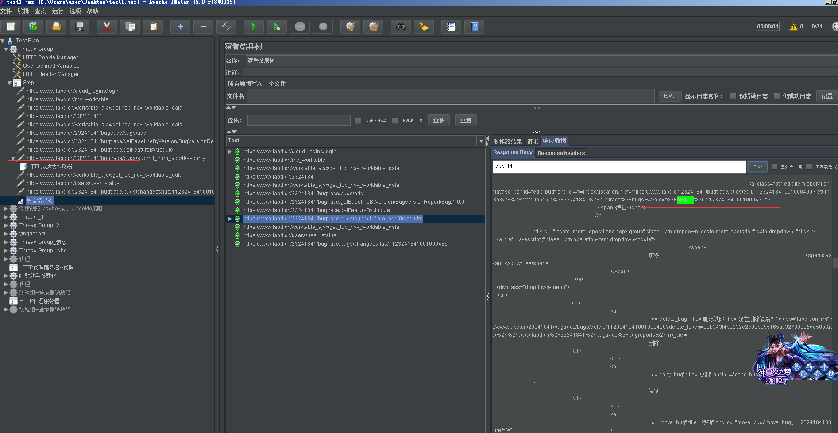Select HTTP Cookie Manager node

[x=50, y=57]
